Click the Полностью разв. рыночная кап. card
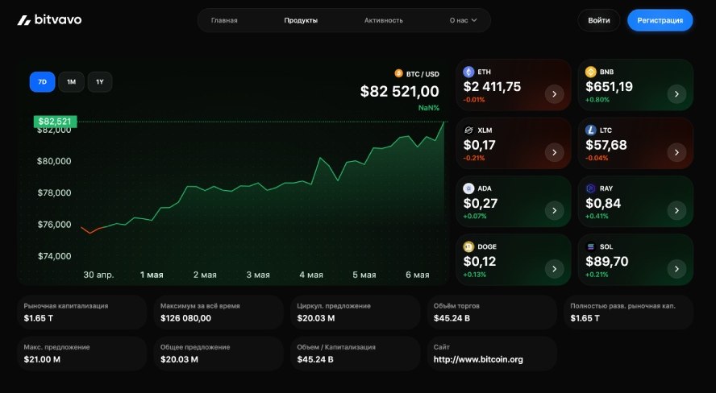 (628, 312)
